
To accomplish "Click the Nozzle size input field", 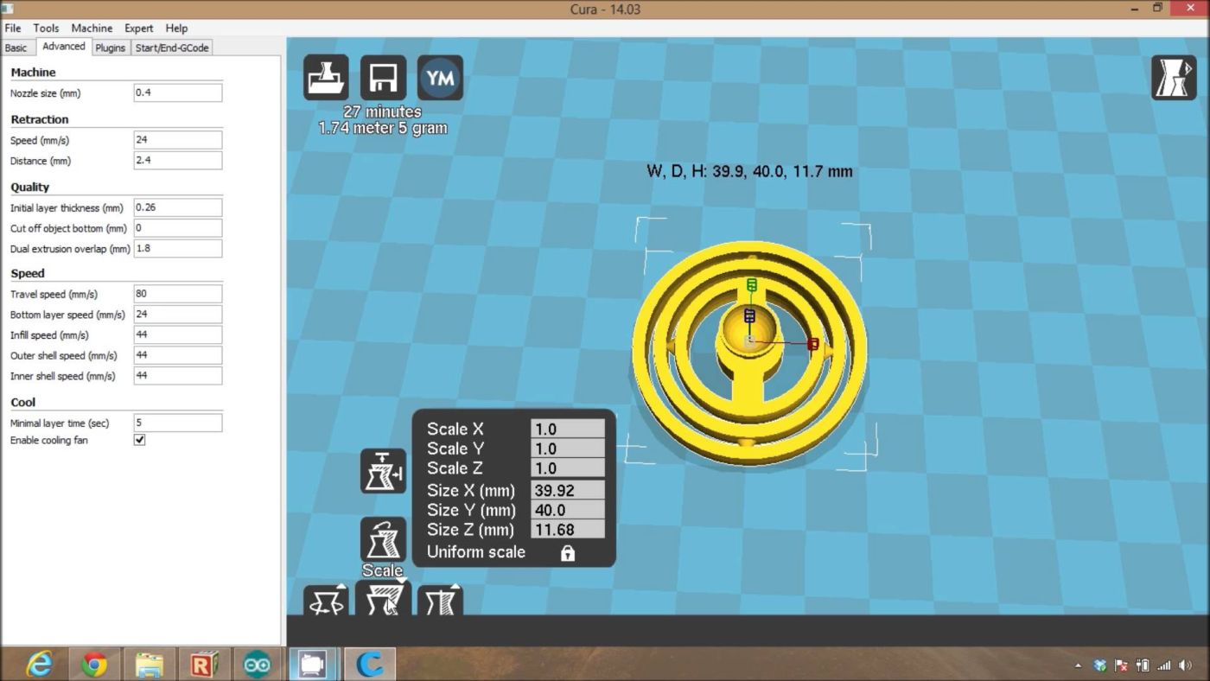I will tap(177, 92).
